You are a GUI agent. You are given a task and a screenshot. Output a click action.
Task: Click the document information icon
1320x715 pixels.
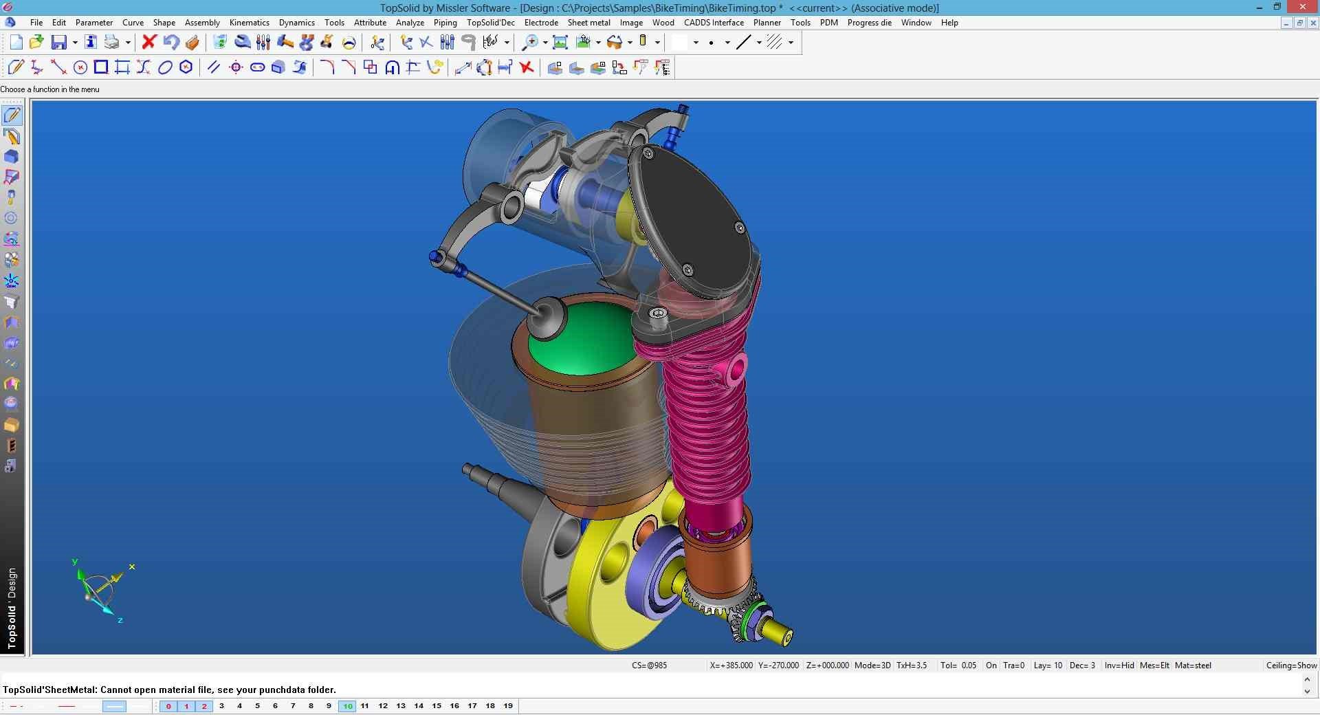(91, 43)
